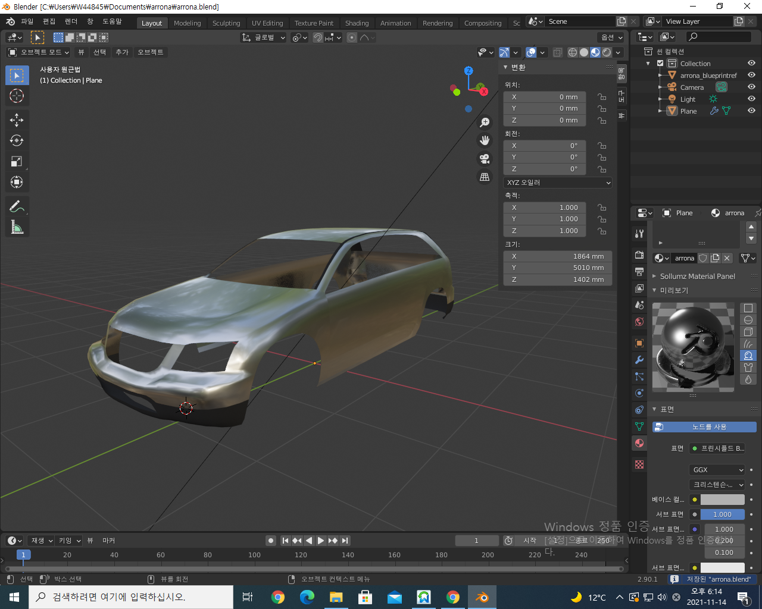Uncheck the Collection checkbox in outliner

660,63
